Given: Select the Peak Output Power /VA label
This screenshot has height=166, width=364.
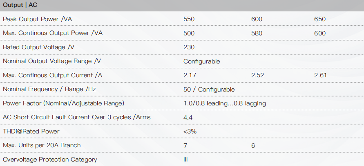Looking at the screenshot, I should (37, 19).
